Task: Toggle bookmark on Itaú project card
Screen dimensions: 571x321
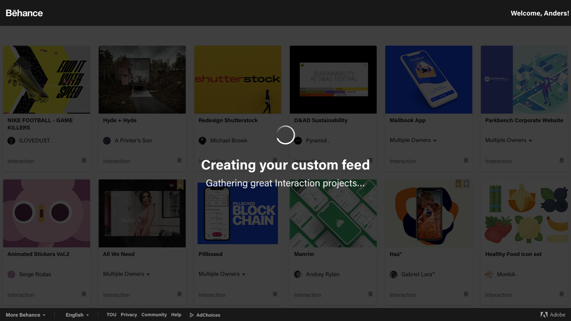Action: [x=466, y=294]
